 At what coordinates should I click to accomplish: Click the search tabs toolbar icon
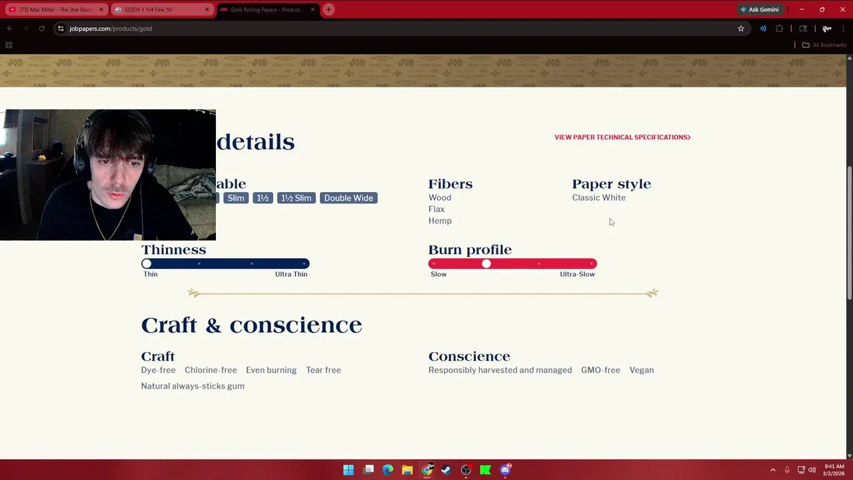[803, 29]
